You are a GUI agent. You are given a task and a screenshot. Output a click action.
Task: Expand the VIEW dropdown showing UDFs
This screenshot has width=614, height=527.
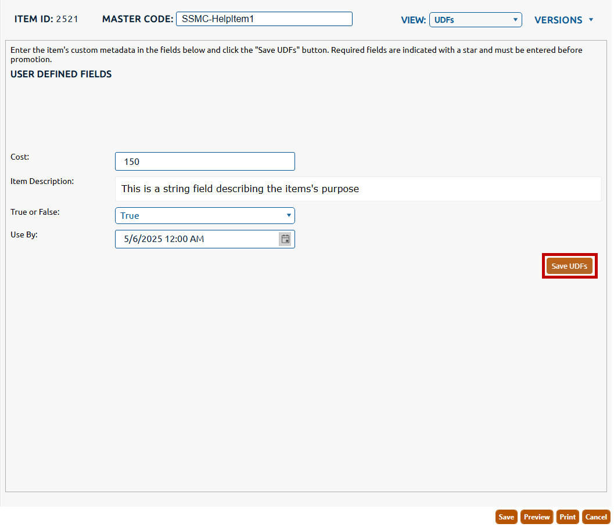(x=475, y=20)
